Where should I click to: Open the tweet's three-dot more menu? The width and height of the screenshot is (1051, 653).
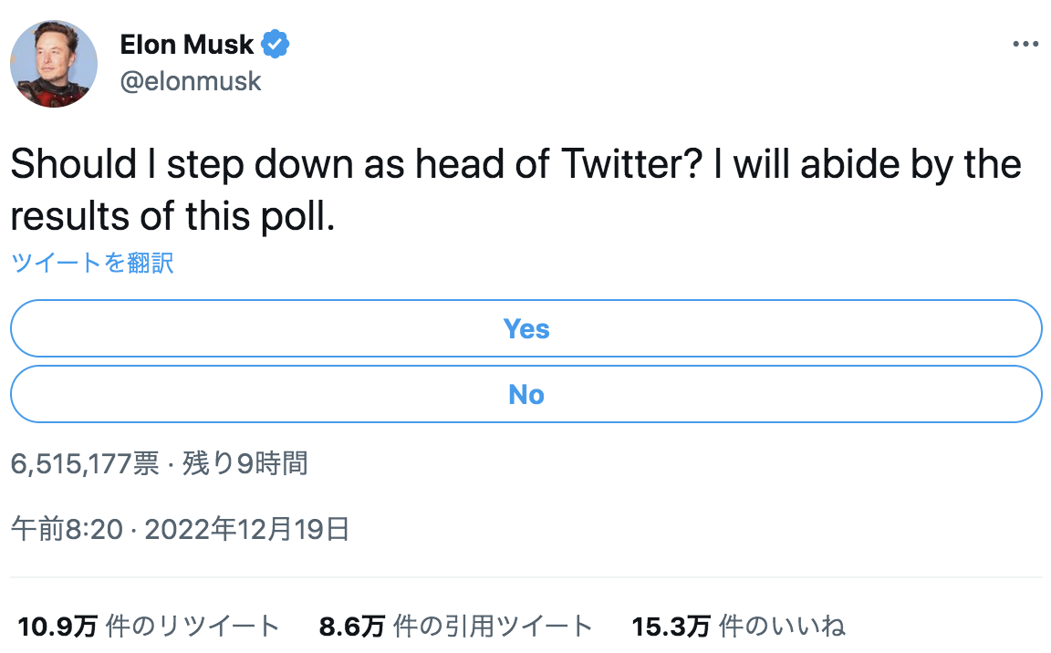click(x=1025, y=44)
